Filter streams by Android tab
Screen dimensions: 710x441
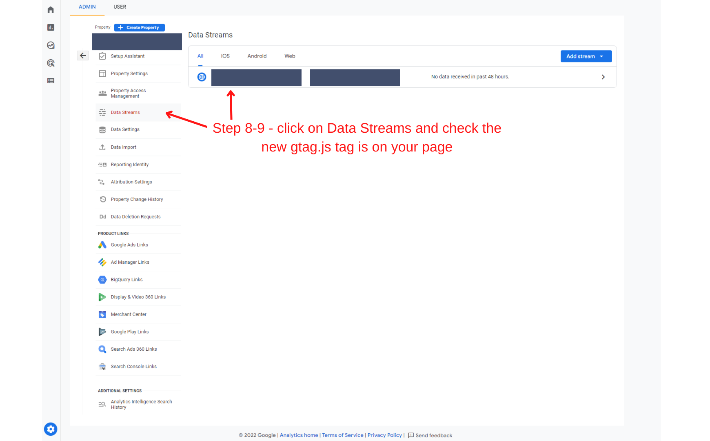tap(257, 56)
